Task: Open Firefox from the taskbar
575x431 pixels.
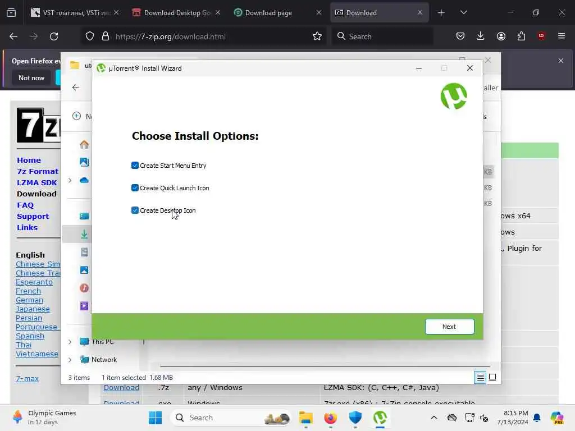Action: coord(330,418)
